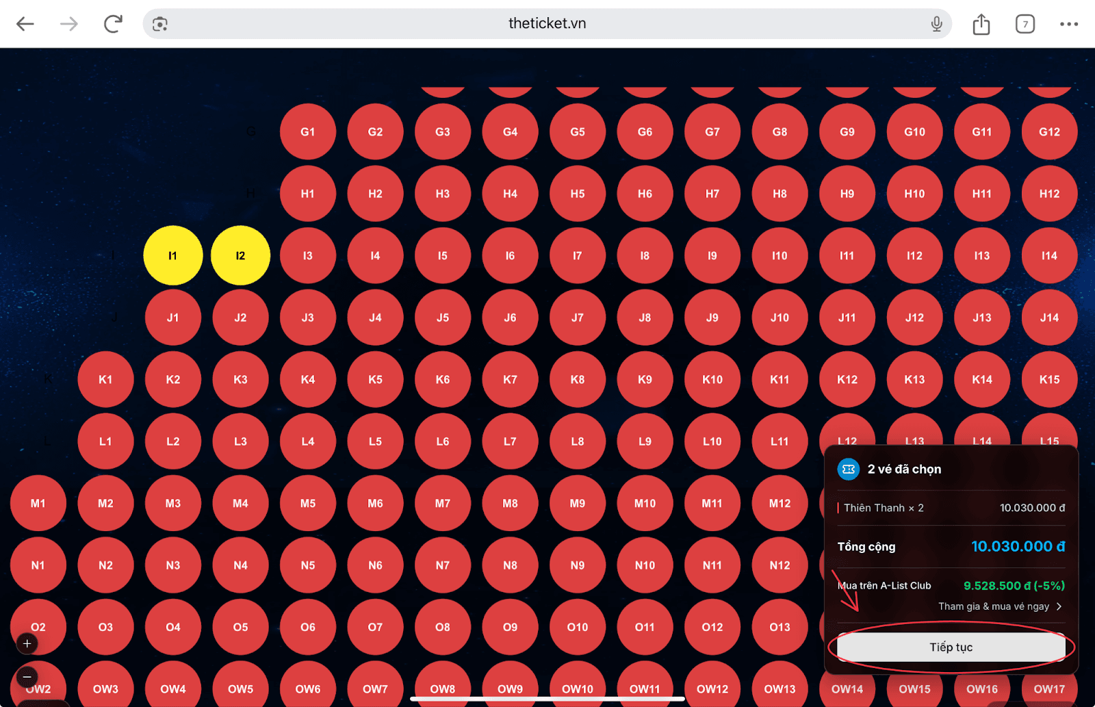Select seat I3 on the map
Viewport: 1095px width, 707px height.
[x=308, y=255]
